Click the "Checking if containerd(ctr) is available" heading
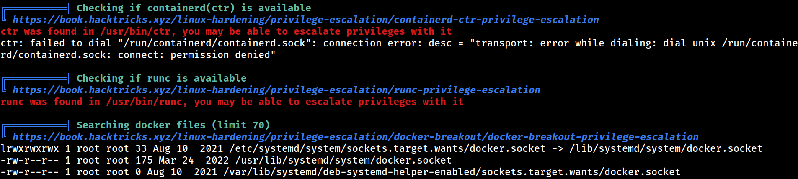 pos(194,8)
